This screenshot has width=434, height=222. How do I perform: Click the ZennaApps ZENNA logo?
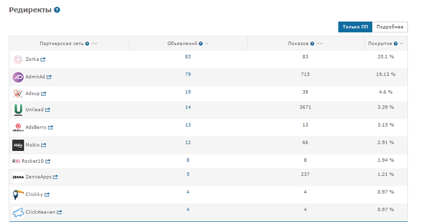click(x=18, y=177)
